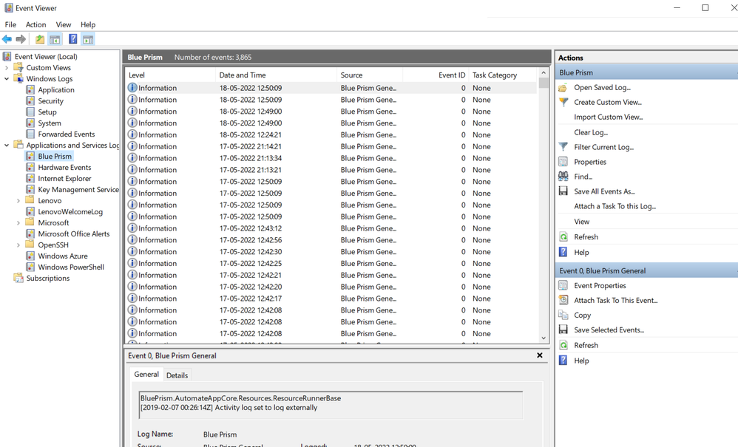Click the Attach Task To This Event icon

[x=563, y=301]
